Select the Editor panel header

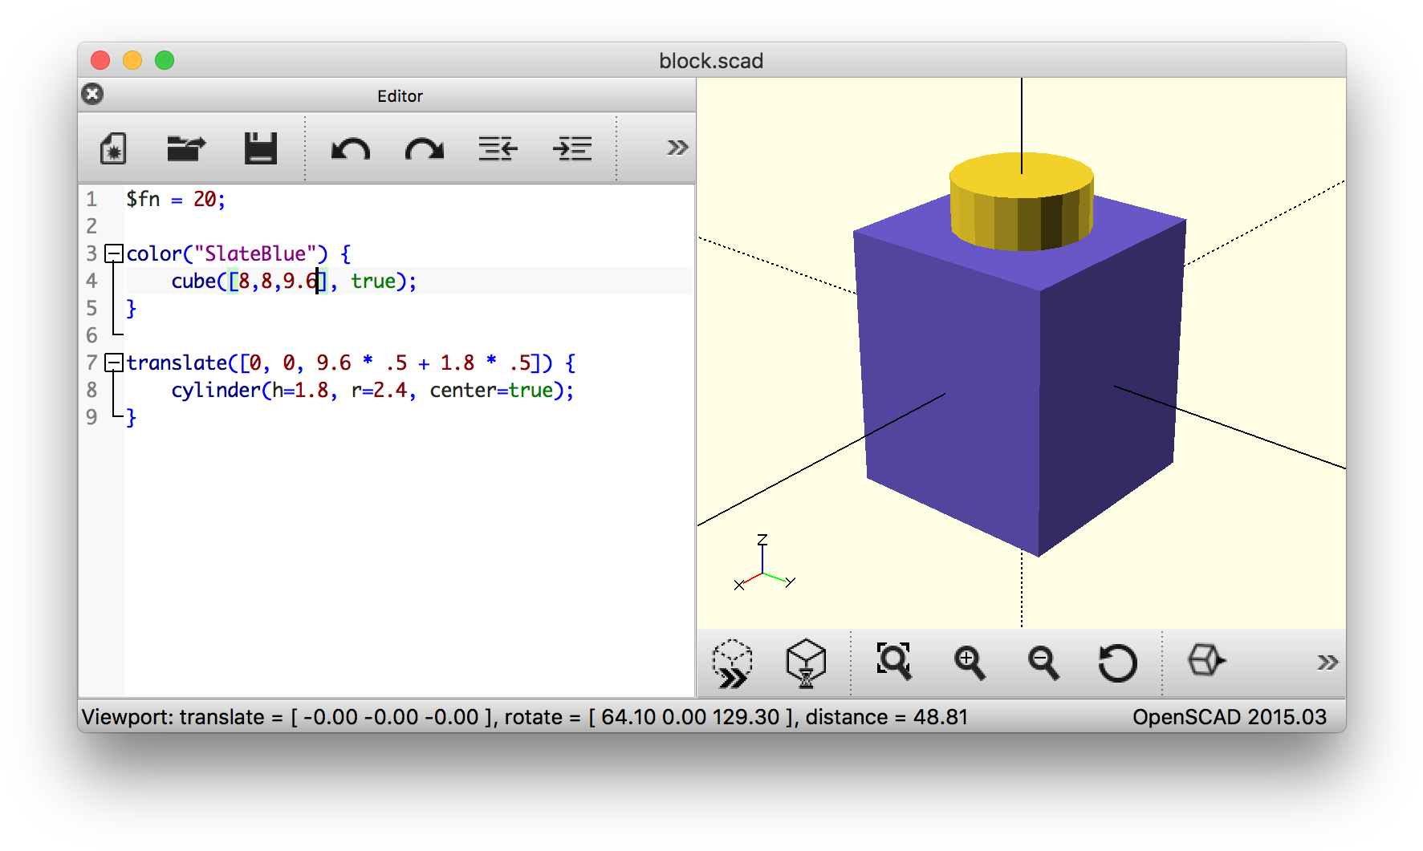(x=400, y=95)
